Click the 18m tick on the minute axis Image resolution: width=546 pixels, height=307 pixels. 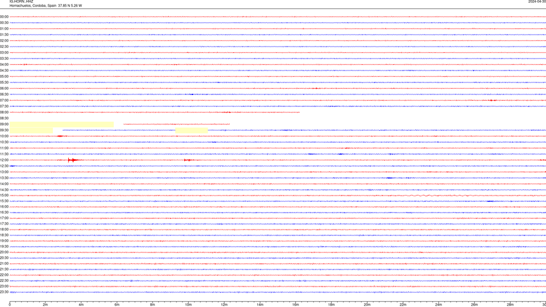[x=332, y=305]
